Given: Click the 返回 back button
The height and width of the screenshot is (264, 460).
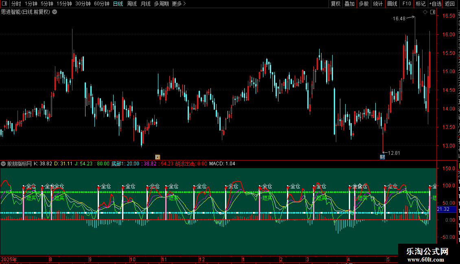Looking at the screenshot, I should coord(449,4).
